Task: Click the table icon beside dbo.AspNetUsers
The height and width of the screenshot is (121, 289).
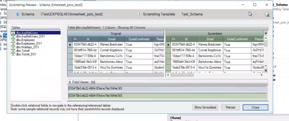Action: [x=13, y=33]
